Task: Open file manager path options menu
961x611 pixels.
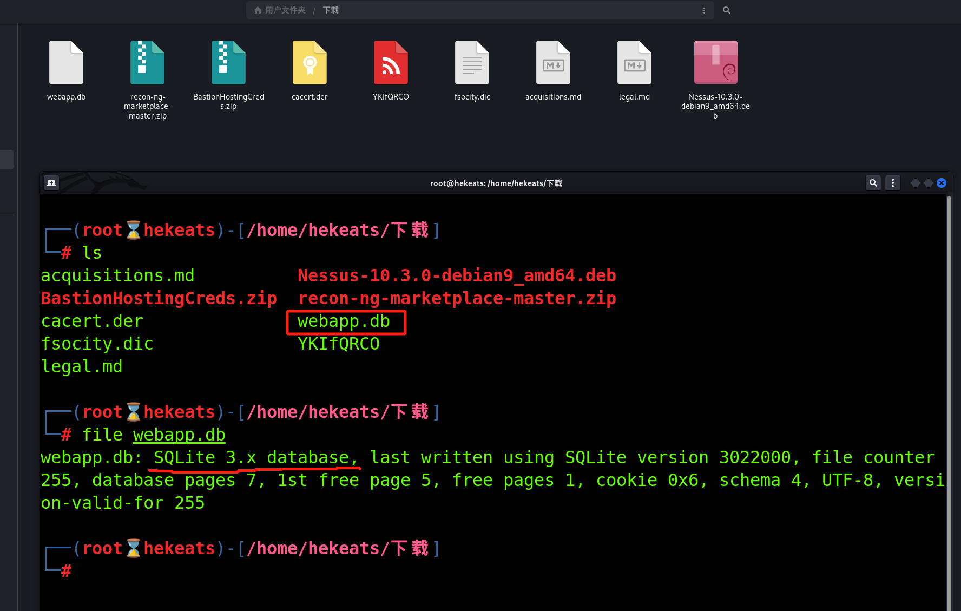Action: (x=704, y=10)
